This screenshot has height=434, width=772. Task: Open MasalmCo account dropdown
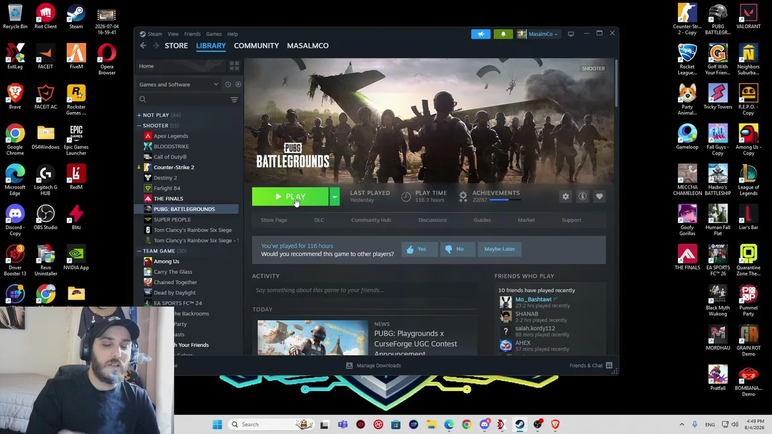click(x=540, y=34)
